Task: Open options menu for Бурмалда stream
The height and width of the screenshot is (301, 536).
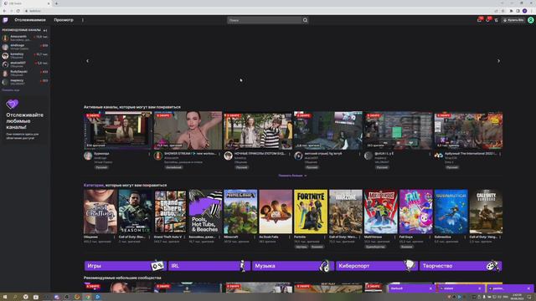Action: coord(149,154)
